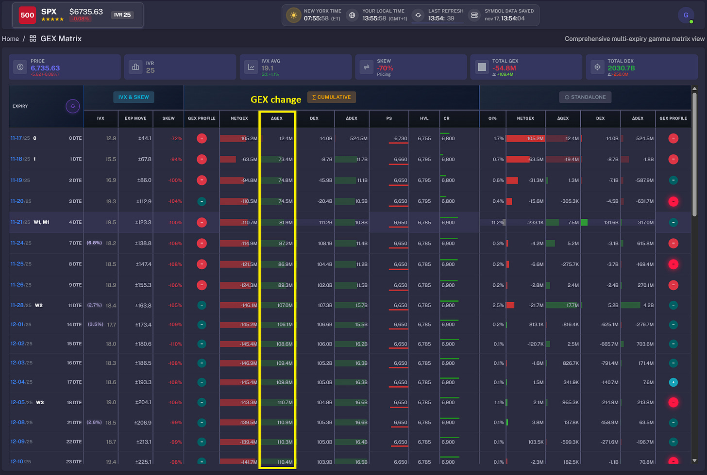Go to Home in the breadcrumb

point(10,39)
